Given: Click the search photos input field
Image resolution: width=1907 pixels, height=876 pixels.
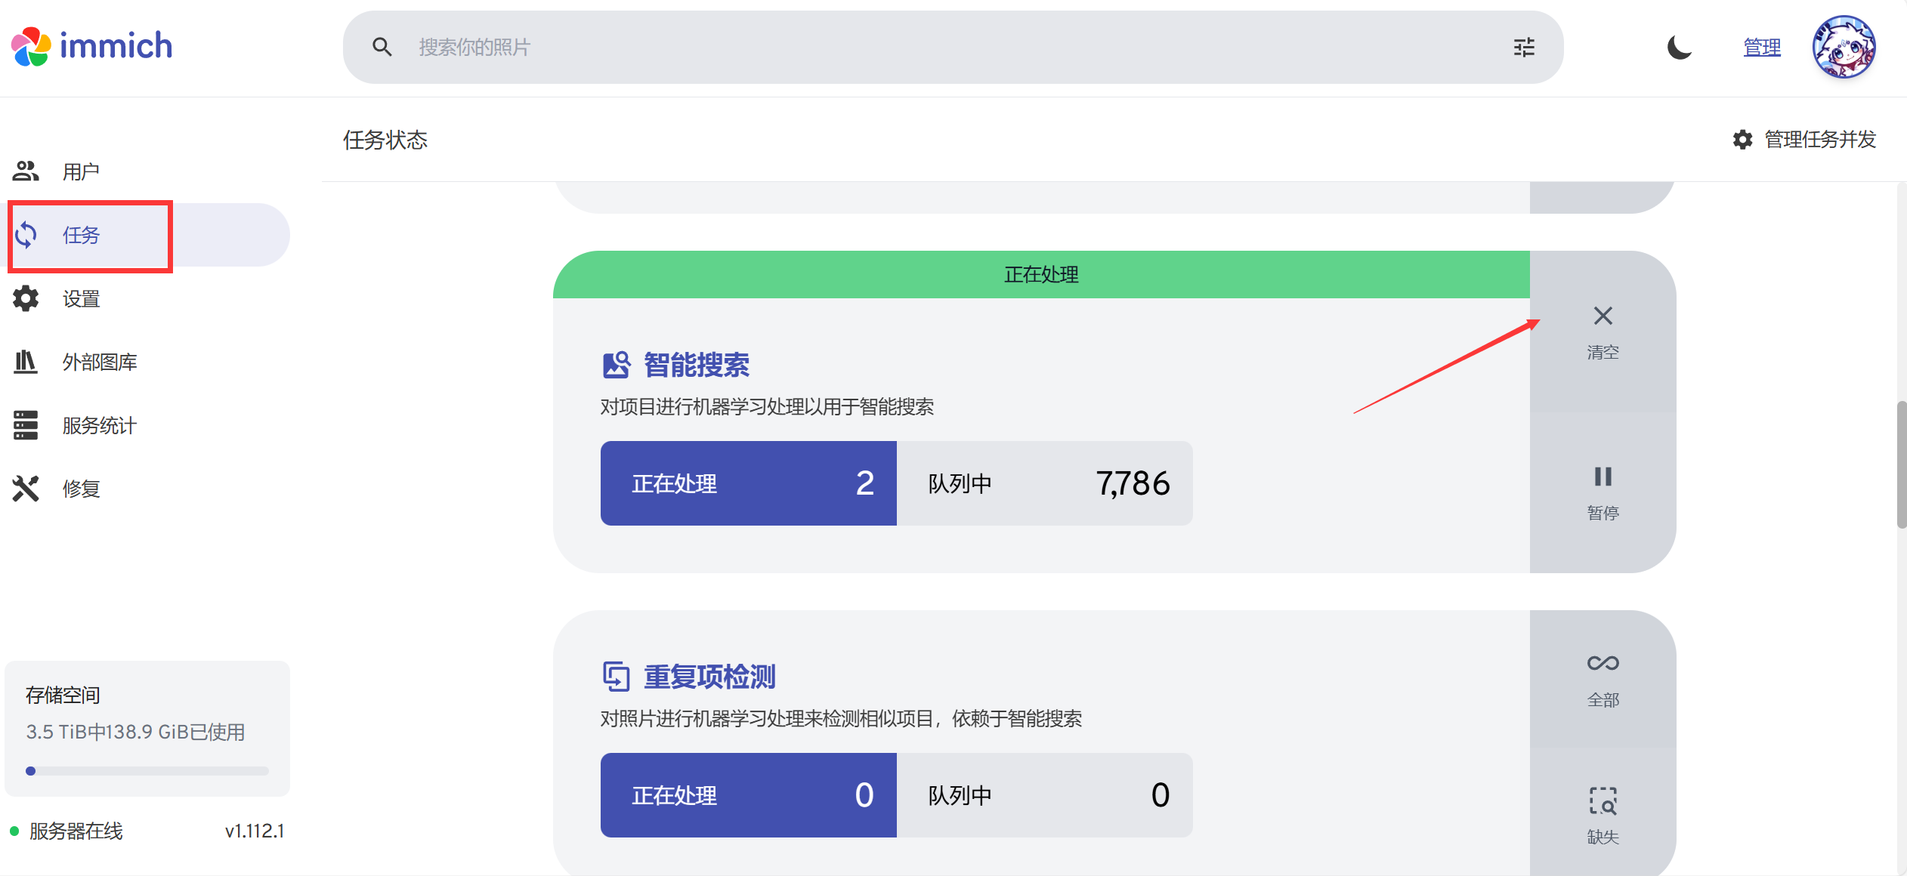Looking at the screenshot, I should (x=907, y=48).
